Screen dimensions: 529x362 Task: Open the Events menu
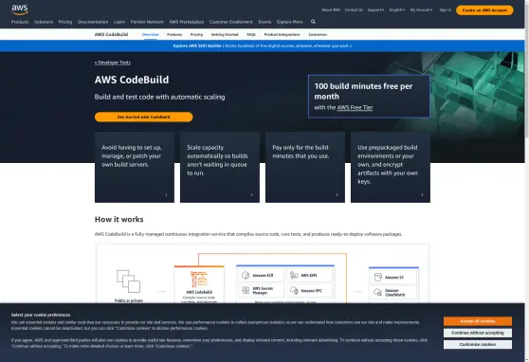pos(264,22)
